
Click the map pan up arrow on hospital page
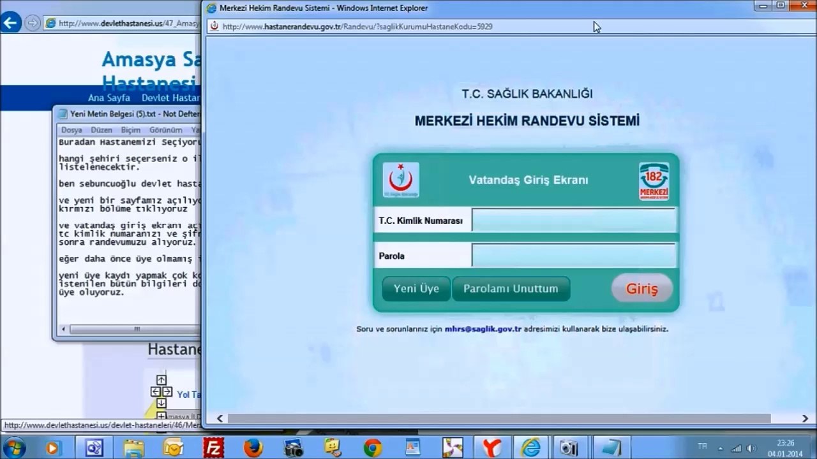[x=161, y=380]
